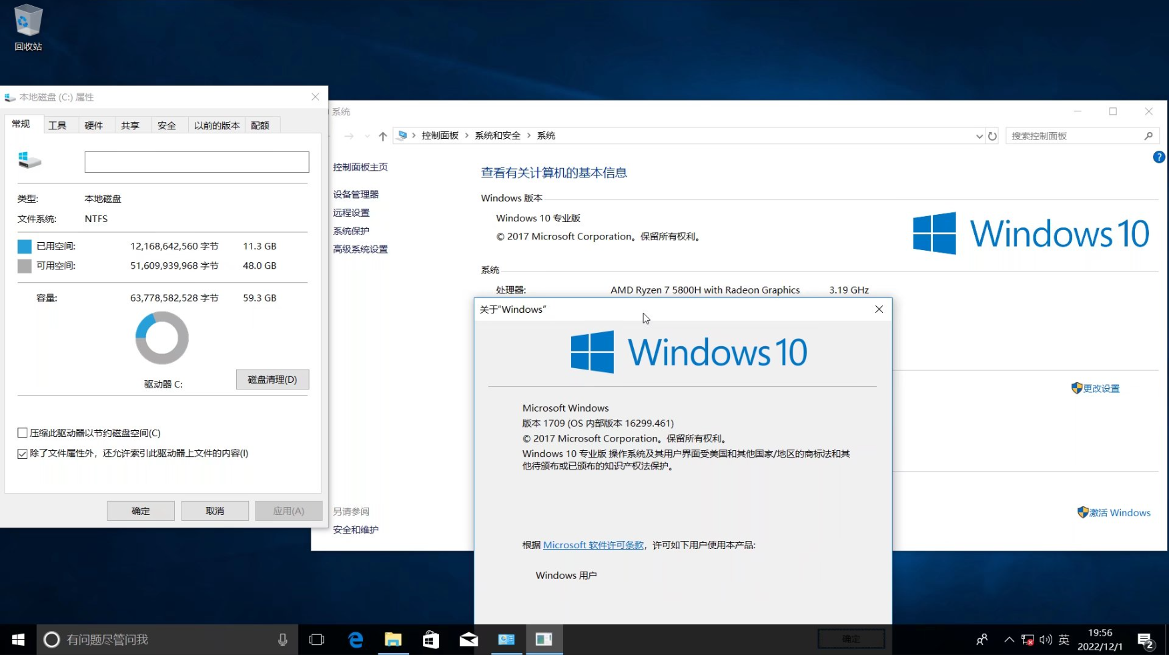Click the blue Help icon in the 系统 window
Screen dimensions: 1169x655
click(x=1159, y=157)
